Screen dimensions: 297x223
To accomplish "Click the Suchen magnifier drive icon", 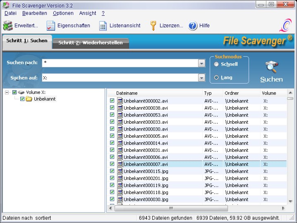I will [271, 67].
